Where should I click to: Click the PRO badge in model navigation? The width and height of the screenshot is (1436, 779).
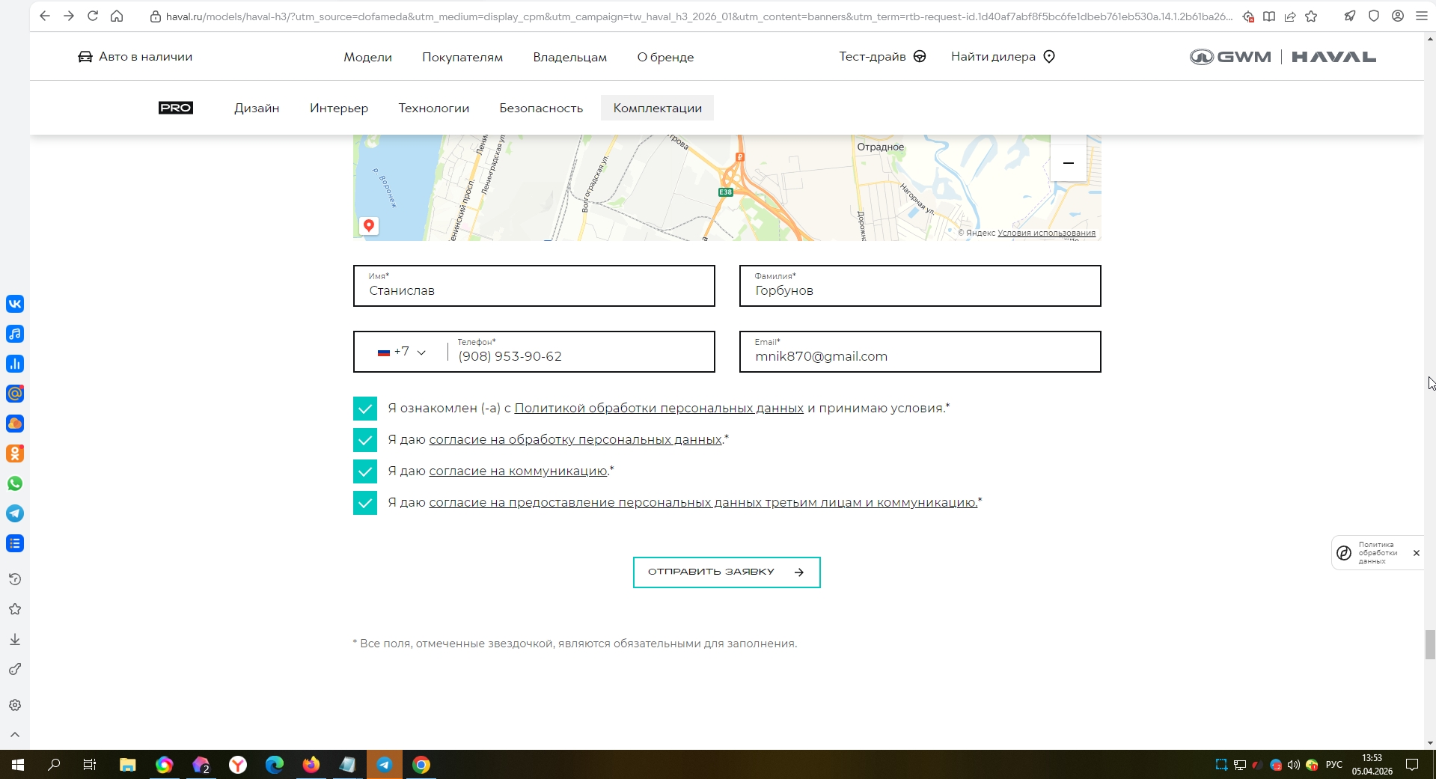tap(176, 108)
